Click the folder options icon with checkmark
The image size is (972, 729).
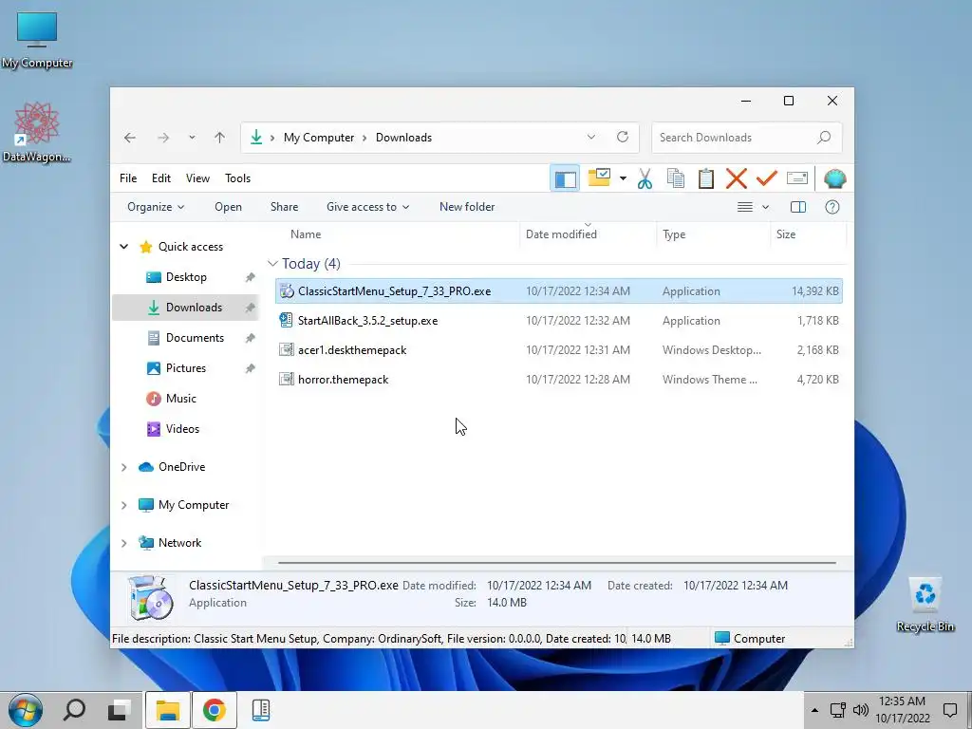[599, 178]
